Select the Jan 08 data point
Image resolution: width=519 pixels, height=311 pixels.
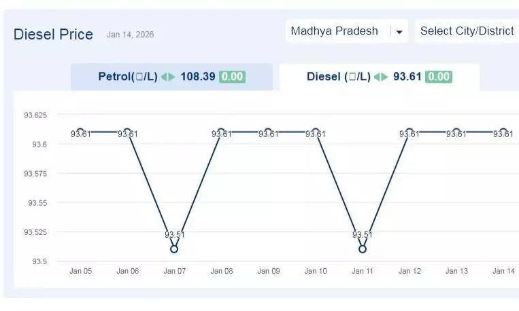coord(221,132)
